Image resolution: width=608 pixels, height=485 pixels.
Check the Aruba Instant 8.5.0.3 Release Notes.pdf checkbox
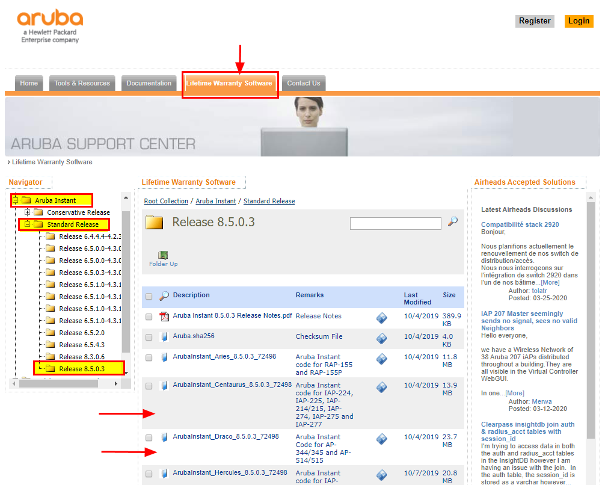[x=149, y=317]
